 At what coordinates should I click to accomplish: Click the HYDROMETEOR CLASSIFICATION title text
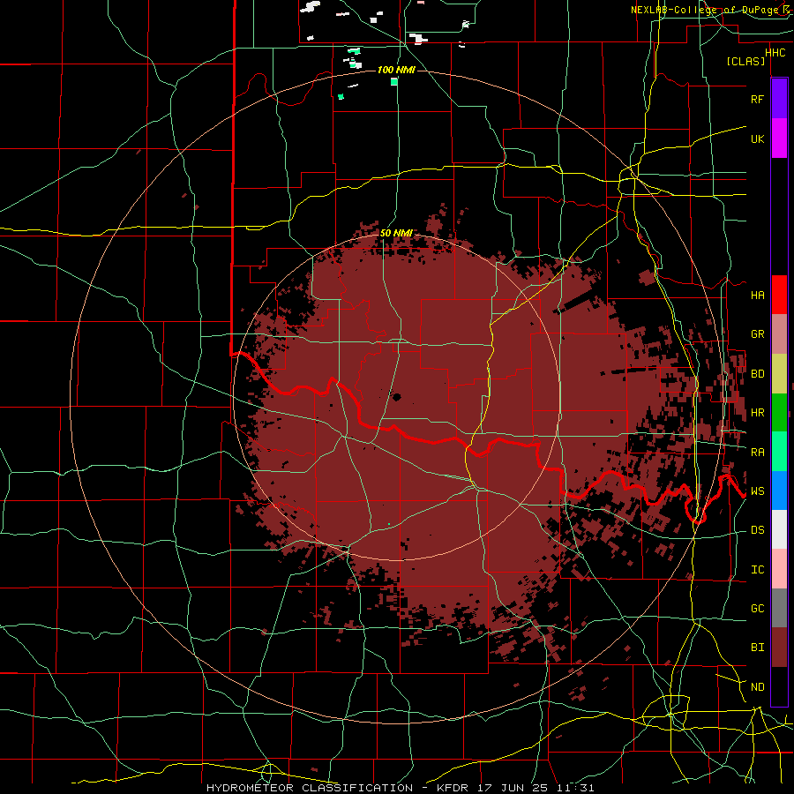coord(310,788)
